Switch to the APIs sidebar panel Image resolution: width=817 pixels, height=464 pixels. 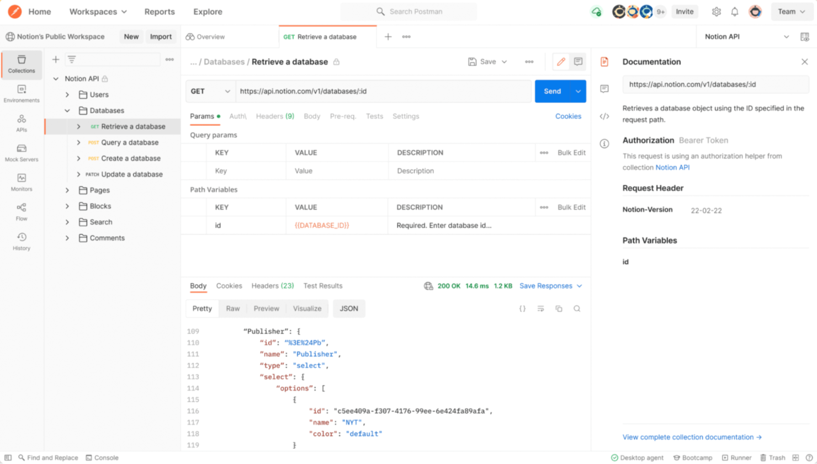(21, 124)
